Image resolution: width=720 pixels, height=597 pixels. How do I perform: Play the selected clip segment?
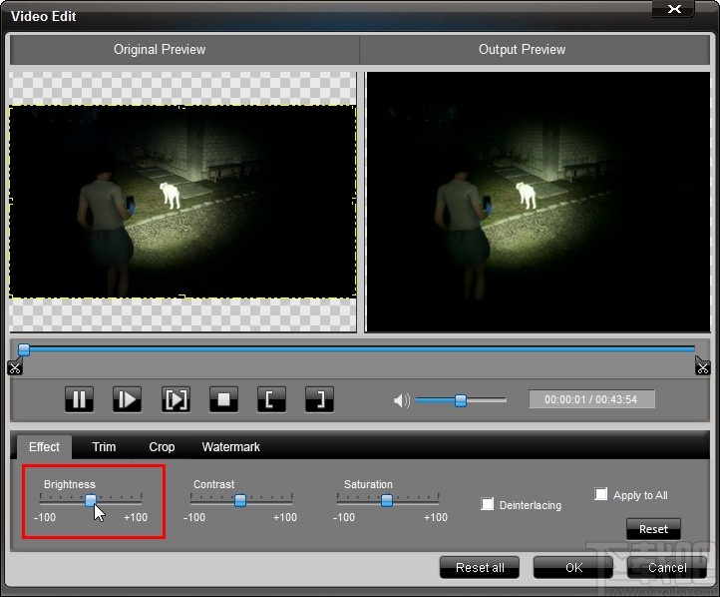pyautogui.click(x=176, y=399)
